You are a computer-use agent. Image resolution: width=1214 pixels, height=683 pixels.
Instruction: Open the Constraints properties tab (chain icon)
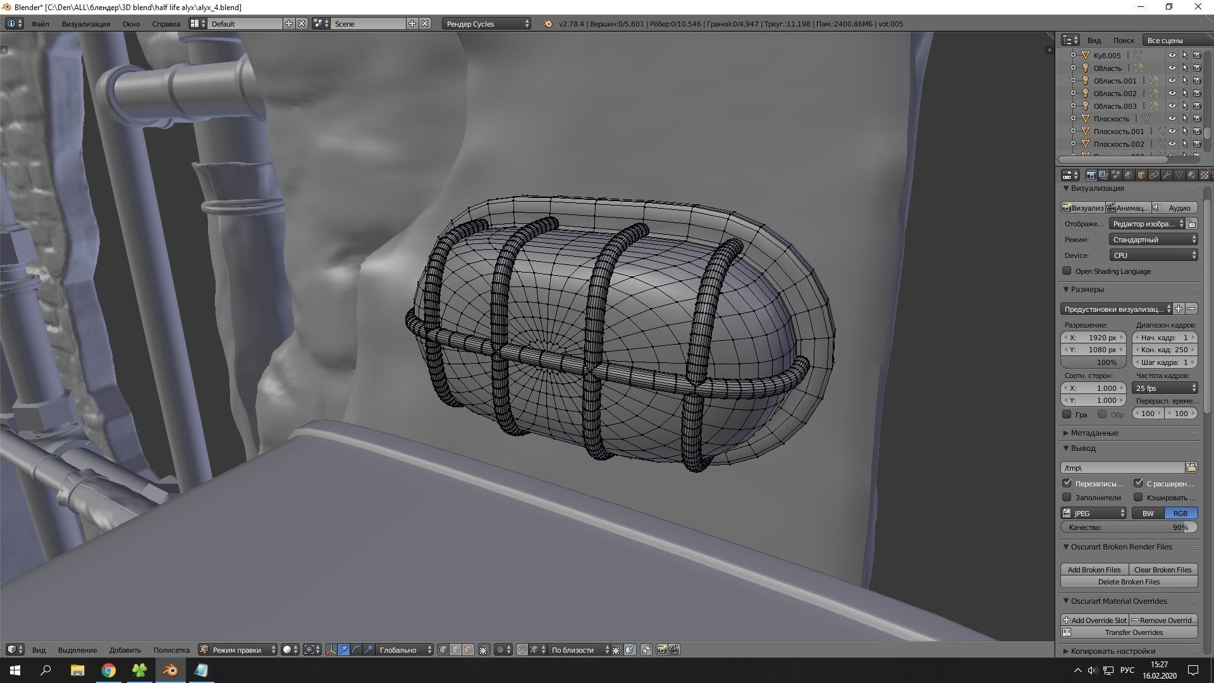pyautogui.click(x=1154, y=175)
